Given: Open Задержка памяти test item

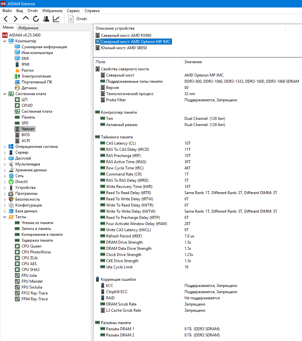Looking at the screenshot, I should 37,240.
